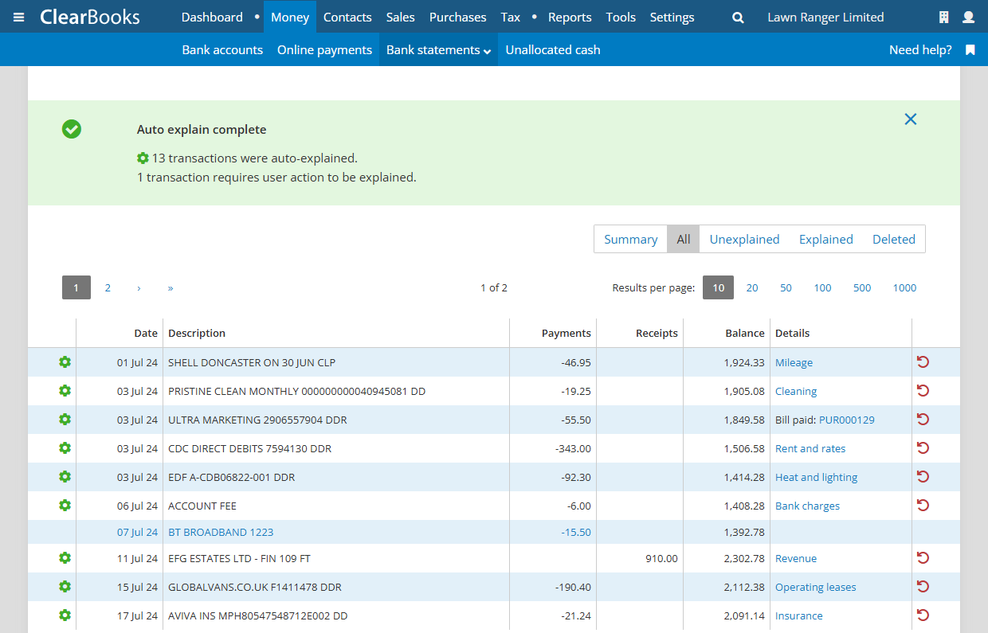This screenshot has height=633, width=988.
Task: Open the company building icon
Action: tap(944, 17)
